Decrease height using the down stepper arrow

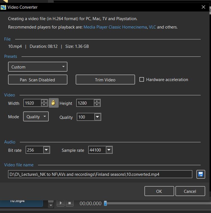coord(97,105)
